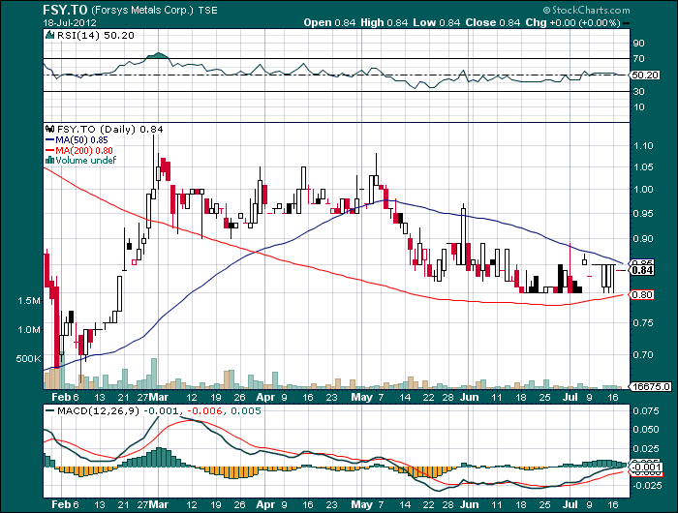This screenshot has height=513, width=678.
Task: Click the High 0.84 value in header
Action: pyautogui.click(x=384, y=22)
